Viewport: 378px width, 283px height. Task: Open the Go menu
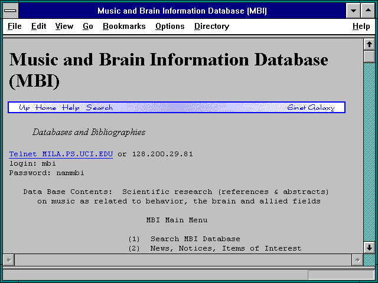[x=88, y=26]
